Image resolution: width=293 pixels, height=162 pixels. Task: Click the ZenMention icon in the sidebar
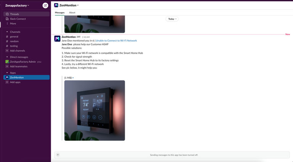click(x=7, y=78)
